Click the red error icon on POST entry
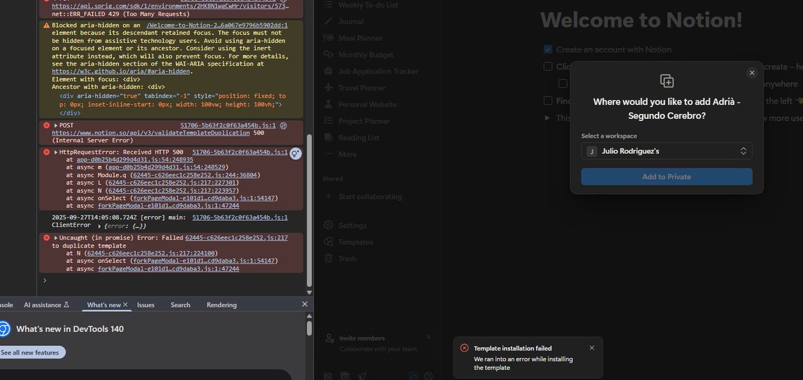The height and width of the screenshot is (380, 803). [46, 125]
